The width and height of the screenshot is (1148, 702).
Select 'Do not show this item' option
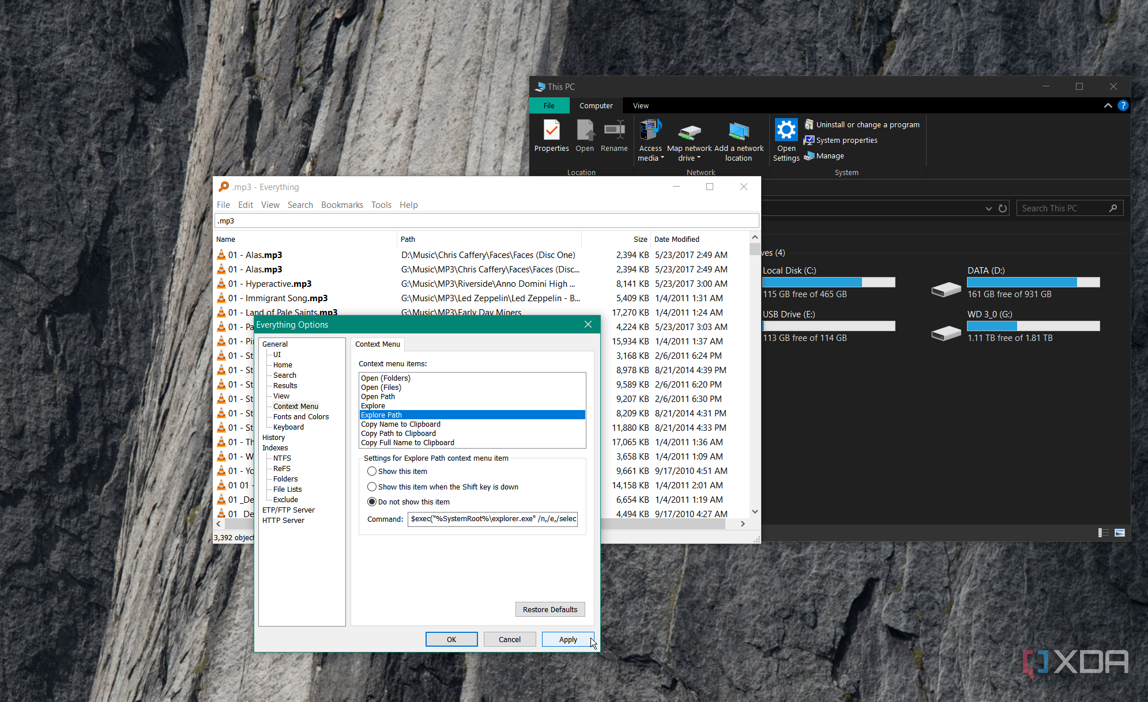[x=372, y=502]
